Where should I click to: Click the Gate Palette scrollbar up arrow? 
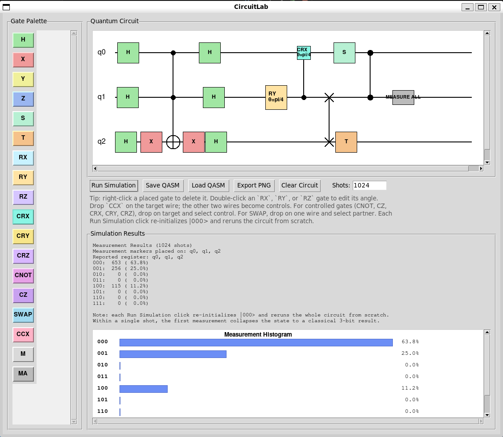point(74,33)
